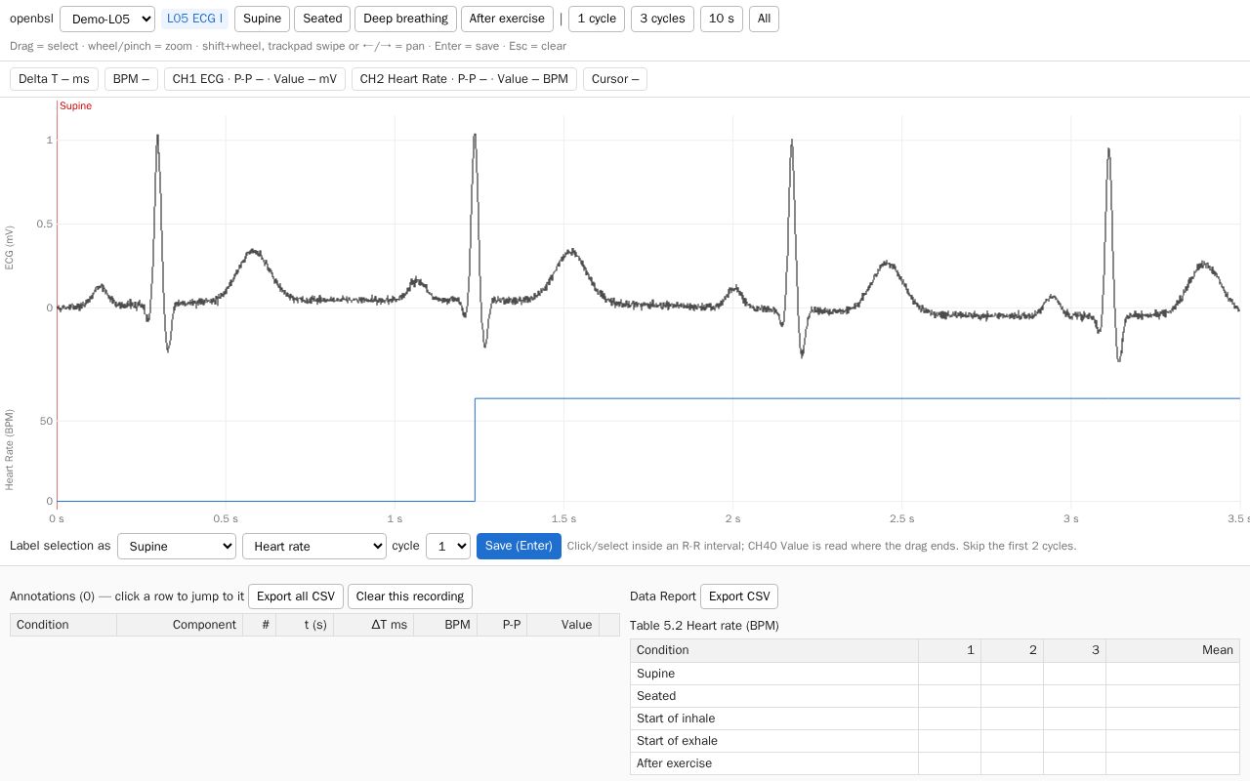Click Export CSV in Data Report

[739, 596]
